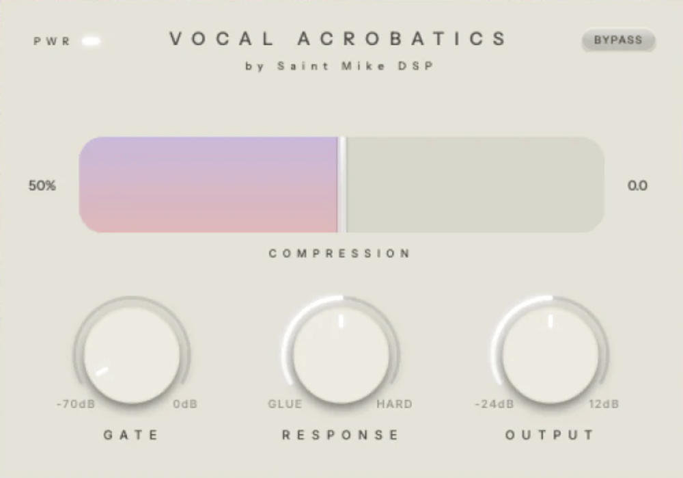Click the 0.0 value display
683x478 pixels.
coord(638,185)
